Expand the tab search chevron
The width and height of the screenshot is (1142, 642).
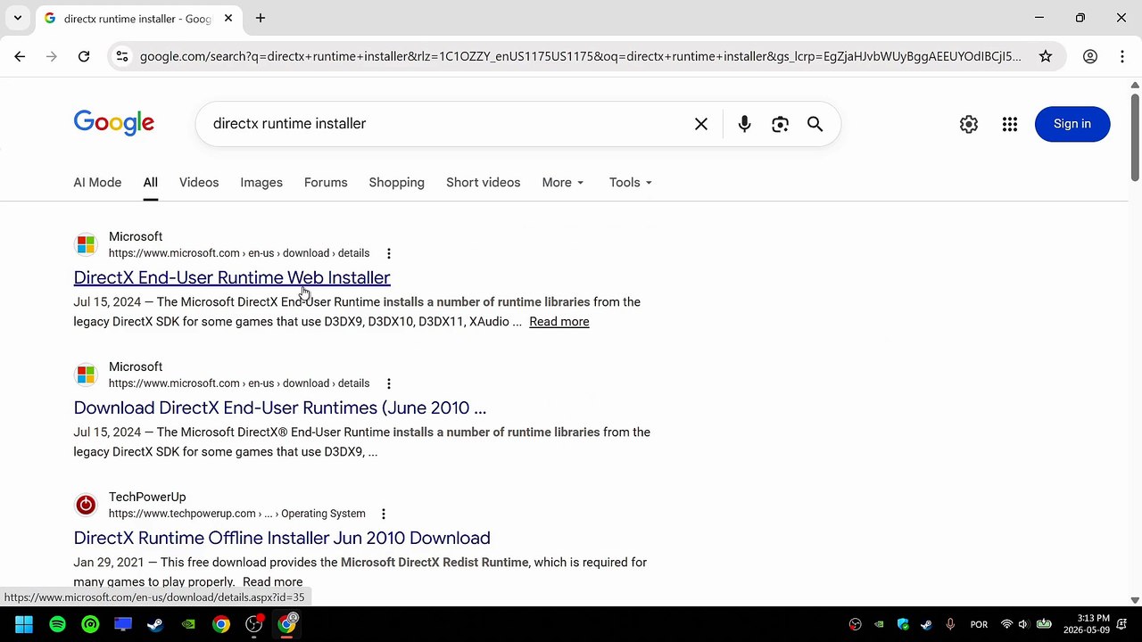click(x=17, y=18)
